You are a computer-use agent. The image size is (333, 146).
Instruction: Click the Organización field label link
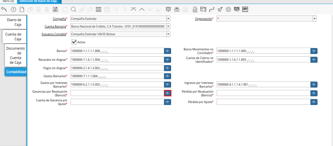point(203,18)
